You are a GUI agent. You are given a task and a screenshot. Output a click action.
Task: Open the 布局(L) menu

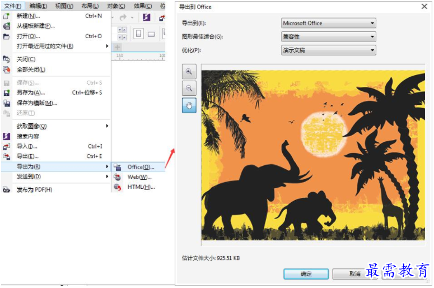coord(90,6)
